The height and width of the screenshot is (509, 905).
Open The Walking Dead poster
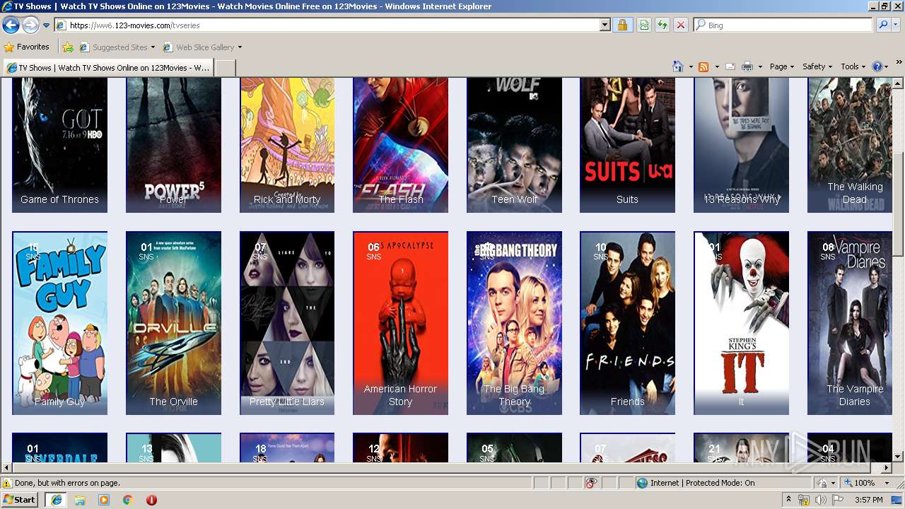coord(851,145)
